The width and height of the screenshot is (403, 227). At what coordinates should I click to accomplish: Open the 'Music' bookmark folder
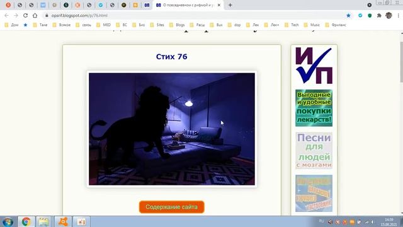pos(312,25)
